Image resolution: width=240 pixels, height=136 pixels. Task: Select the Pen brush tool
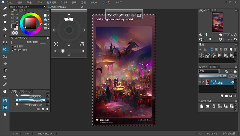point(5,8)
